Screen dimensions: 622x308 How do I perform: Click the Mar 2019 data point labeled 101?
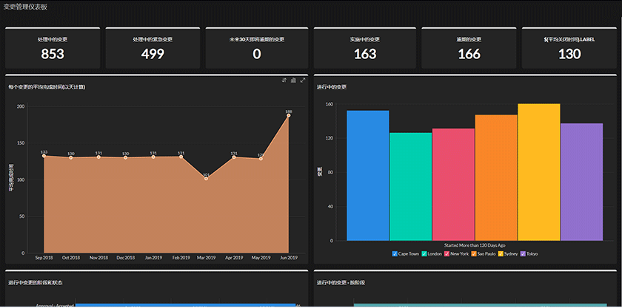tap(207, 179)
